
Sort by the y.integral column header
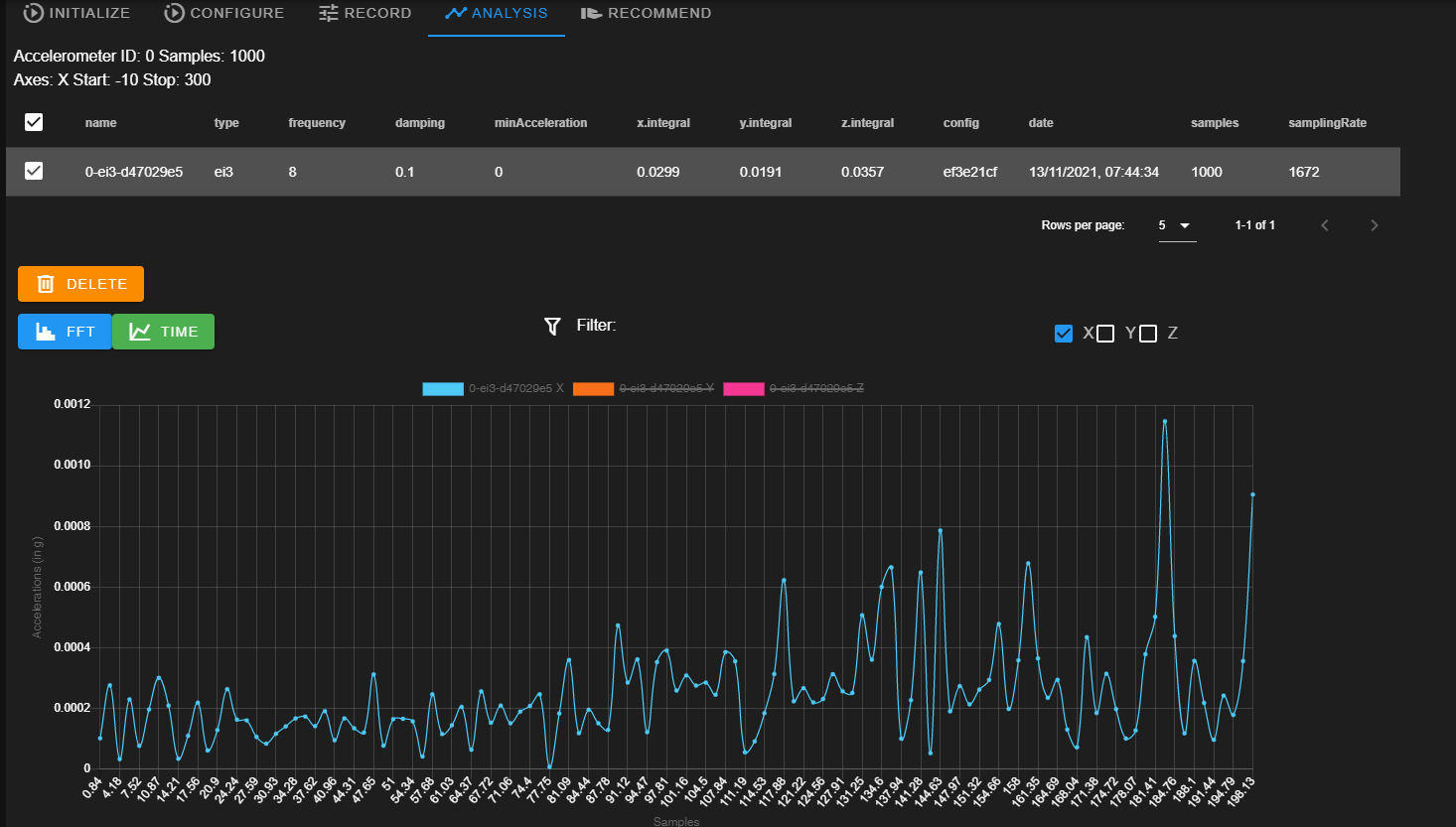pyautogui.click(x=766, y=123)
